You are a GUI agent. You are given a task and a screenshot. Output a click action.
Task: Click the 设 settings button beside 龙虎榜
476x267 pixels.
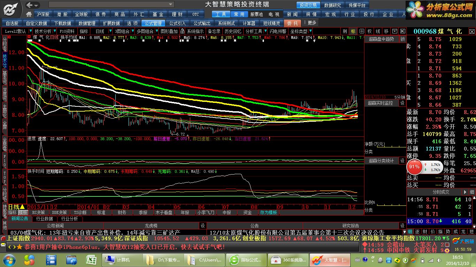tap(203, 226)
